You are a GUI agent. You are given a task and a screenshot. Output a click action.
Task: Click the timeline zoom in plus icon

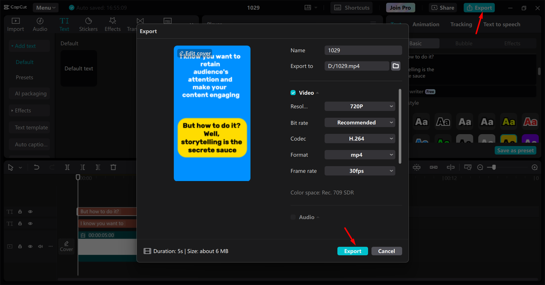click(x=535, y=167)
